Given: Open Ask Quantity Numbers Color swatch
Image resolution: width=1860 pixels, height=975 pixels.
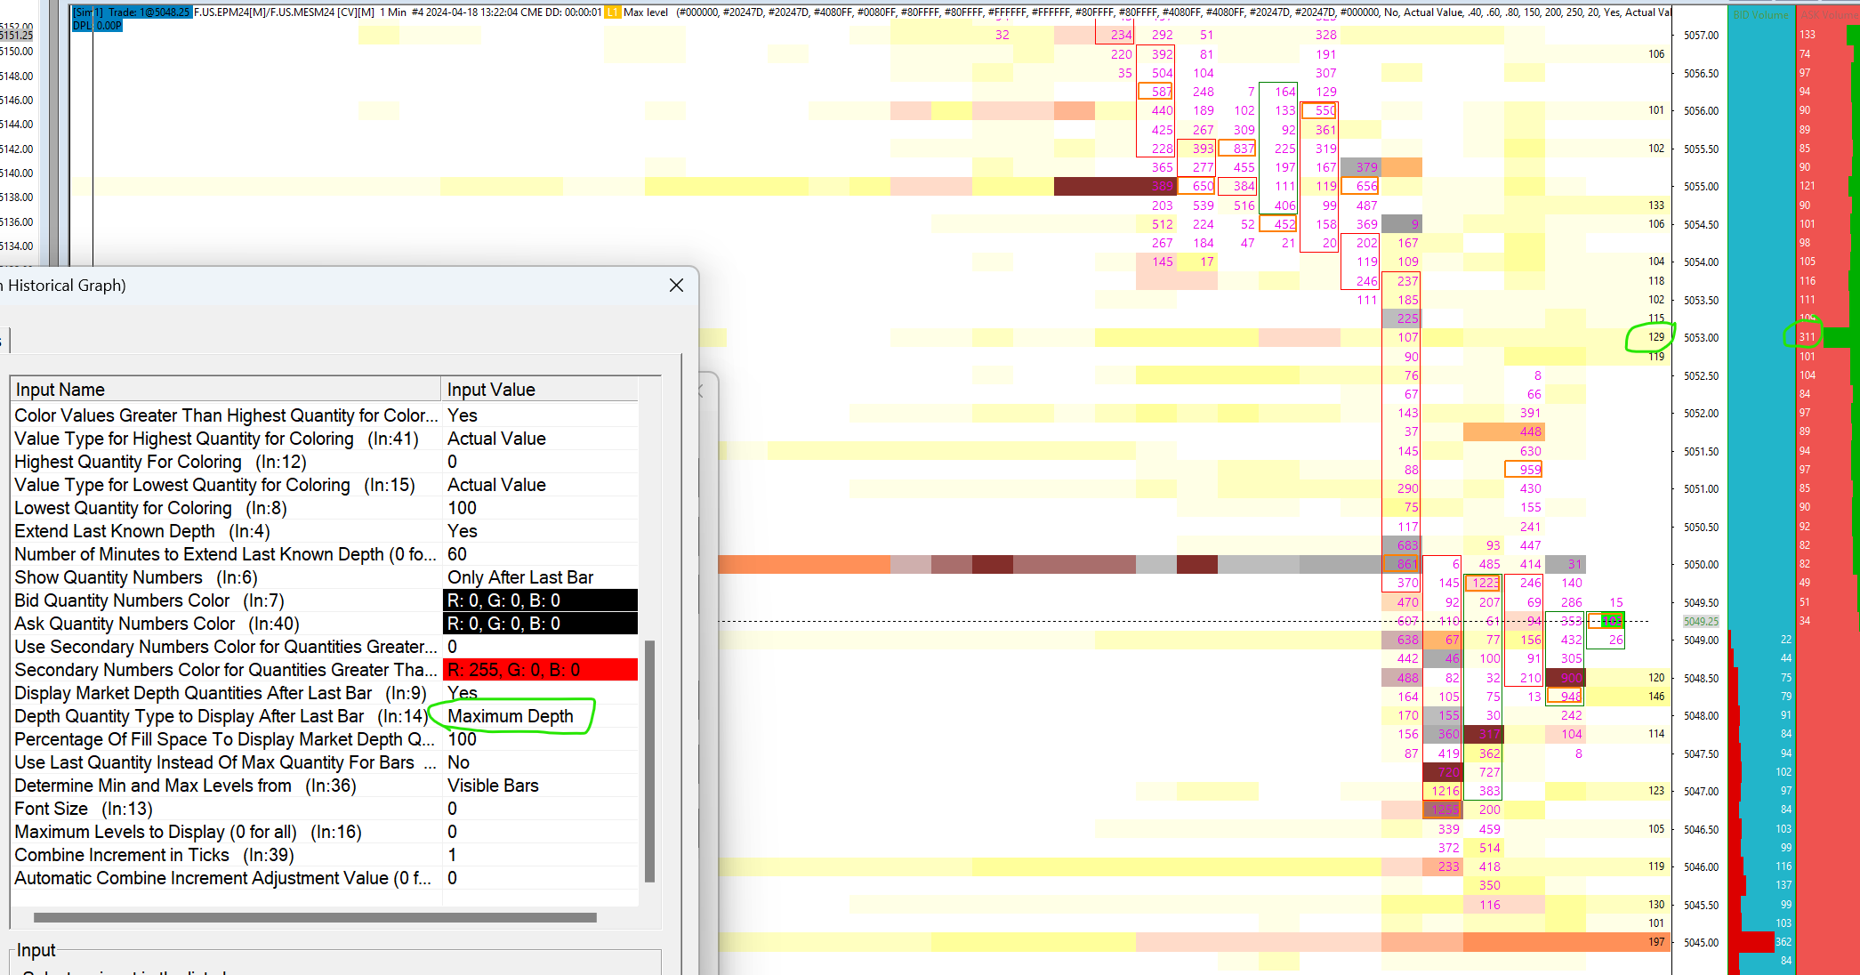Looking at the screenshot, I should pyautogui.click(x=539, y=624).
